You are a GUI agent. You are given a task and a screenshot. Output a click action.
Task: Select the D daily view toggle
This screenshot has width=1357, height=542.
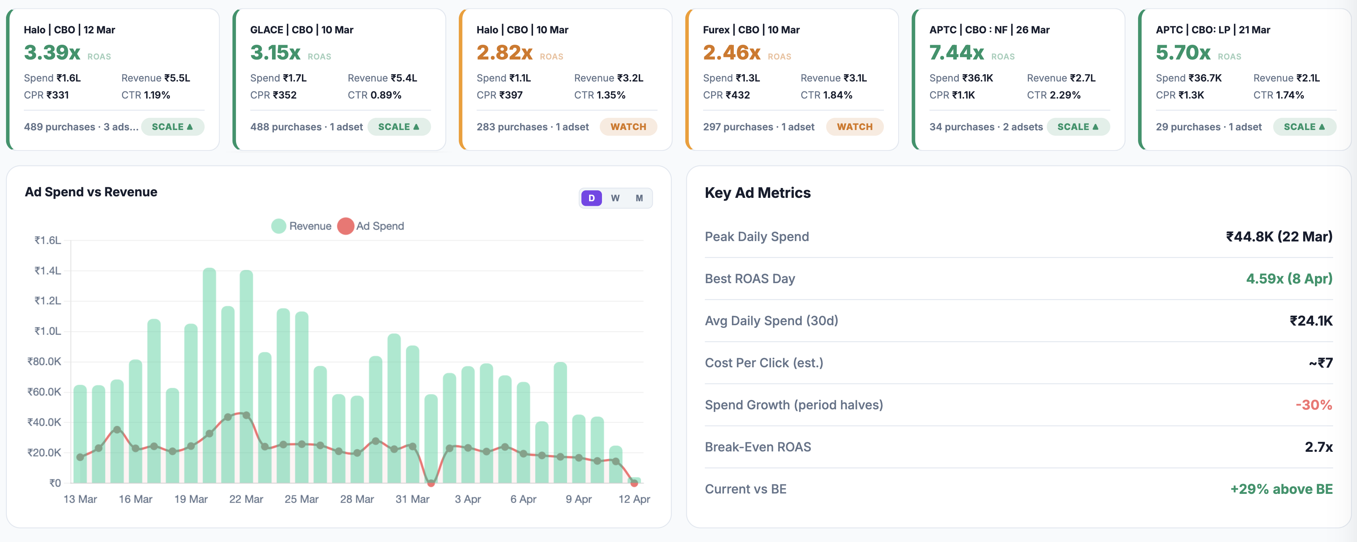[x=592, y=198]
